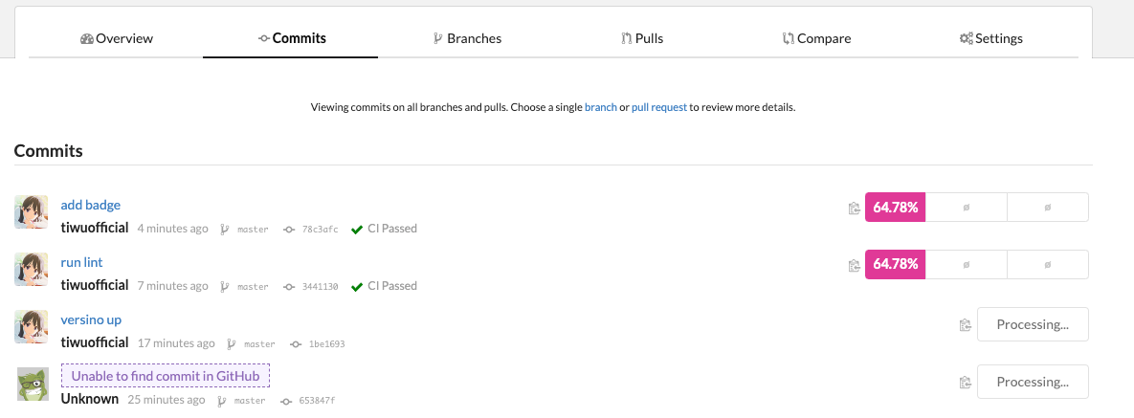The width and height of the screenshot is (1134, 418).
Task: Switch to the Overview tab
Action: click(x=117, y=38)
